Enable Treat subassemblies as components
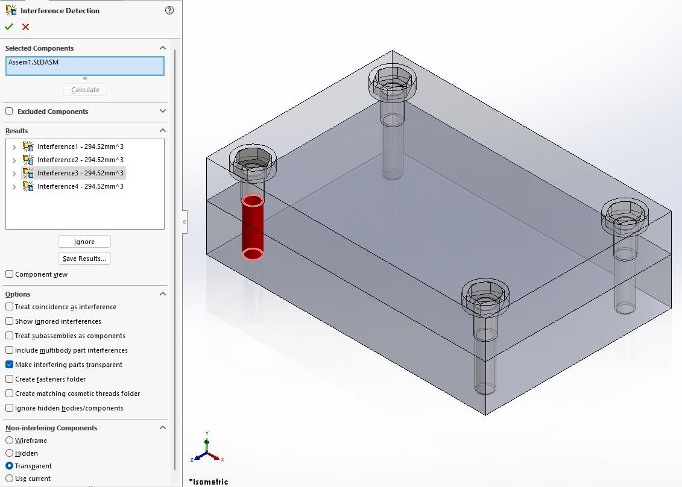Viewport: 682px width, 487px height. (x=9, y=335)
